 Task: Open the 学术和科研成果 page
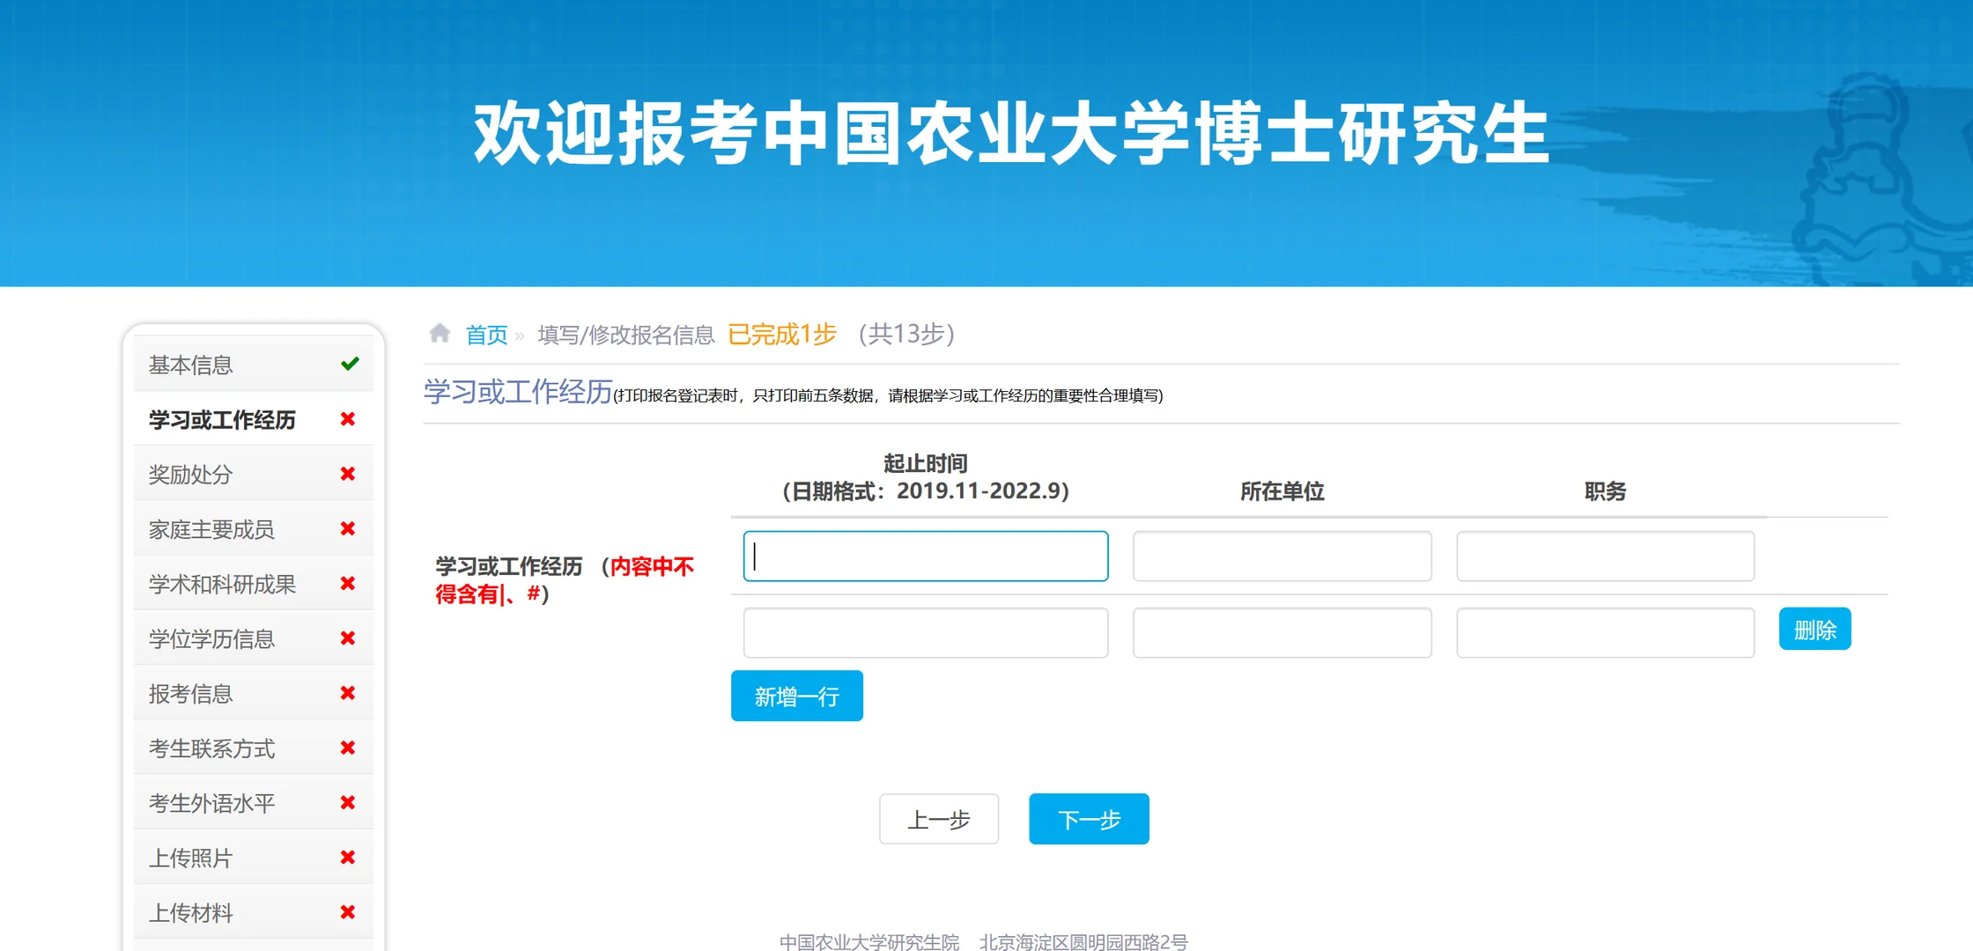coord(221,583)
